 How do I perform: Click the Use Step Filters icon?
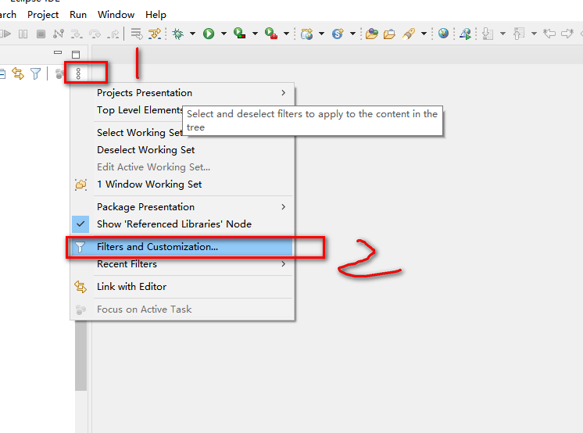click(155, 34)
